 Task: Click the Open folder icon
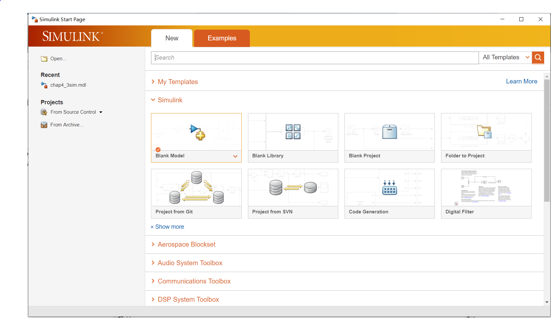click(x=44, y=59)
